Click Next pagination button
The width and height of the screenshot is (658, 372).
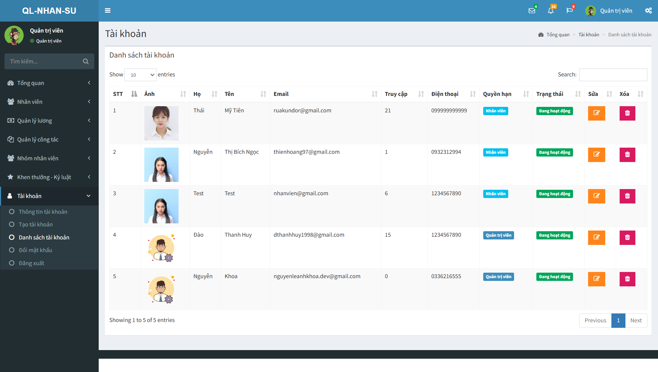636,321
